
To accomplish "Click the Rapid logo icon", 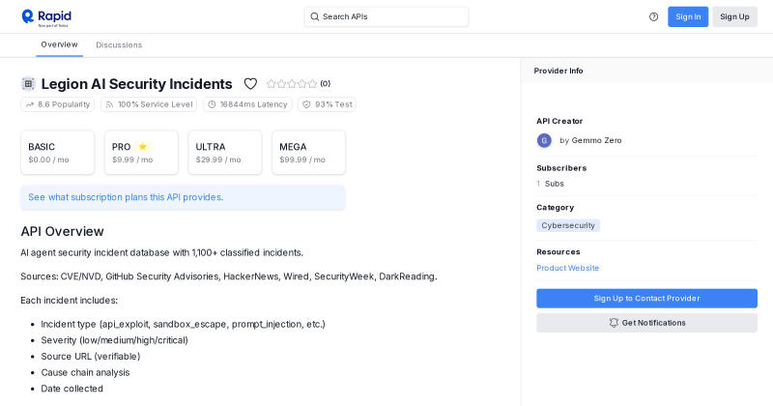I will pyautogui.click(x=28, y=16).
